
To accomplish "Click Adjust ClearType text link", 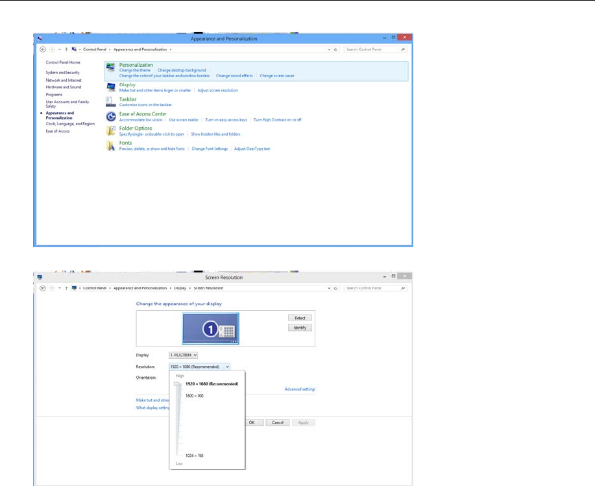I will (x=252, y=149).
